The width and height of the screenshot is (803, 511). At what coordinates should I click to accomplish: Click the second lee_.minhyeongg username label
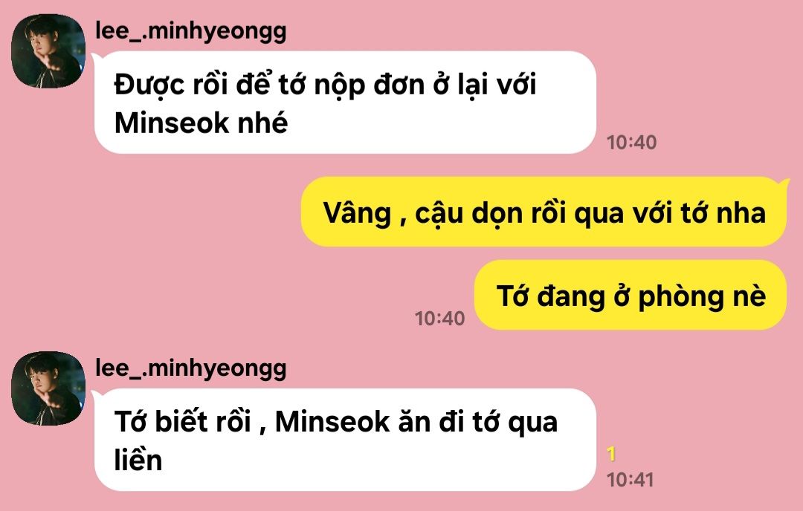(x=190, y=368)
